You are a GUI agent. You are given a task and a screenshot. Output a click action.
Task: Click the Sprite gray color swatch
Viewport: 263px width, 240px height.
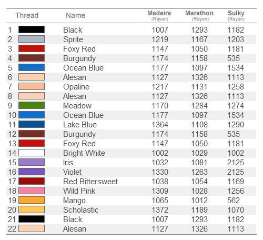point(32,39)
